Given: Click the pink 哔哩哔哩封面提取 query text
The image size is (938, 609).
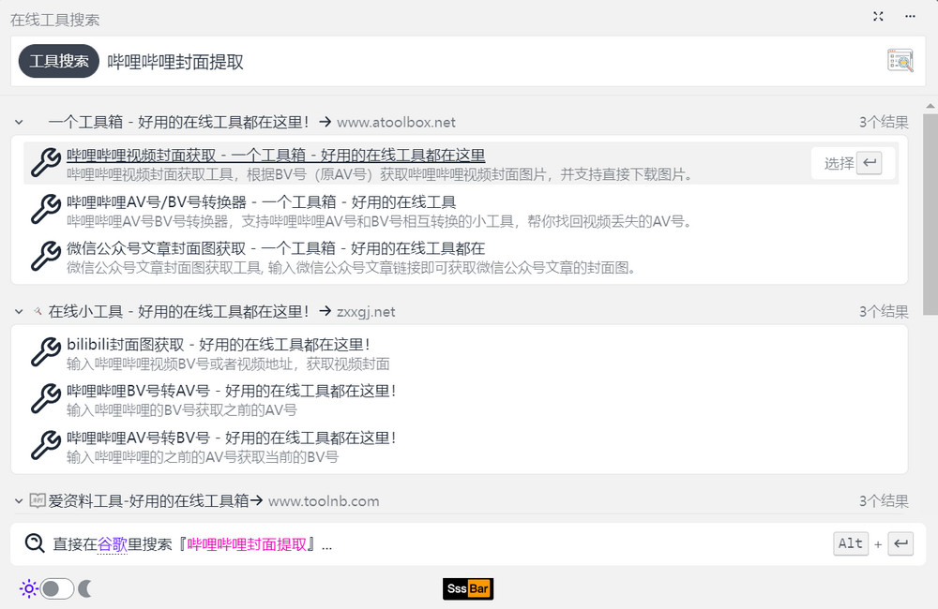Looking at the screenshot, I should point(247,543).
